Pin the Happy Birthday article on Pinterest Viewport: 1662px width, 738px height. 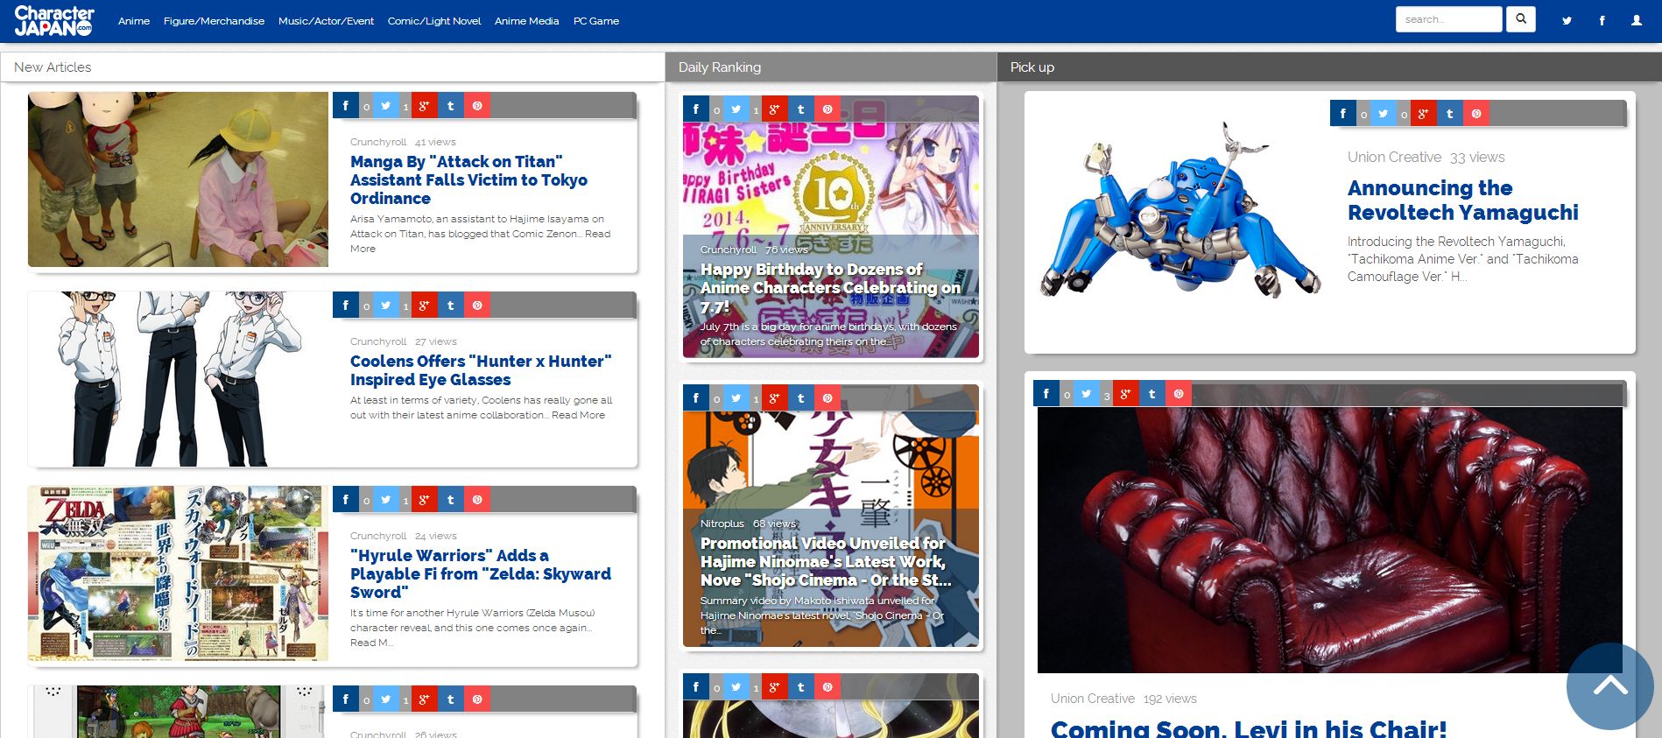click(x=827, y=109)
